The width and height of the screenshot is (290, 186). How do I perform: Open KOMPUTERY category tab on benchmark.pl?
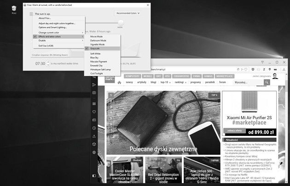click(133, 76)
